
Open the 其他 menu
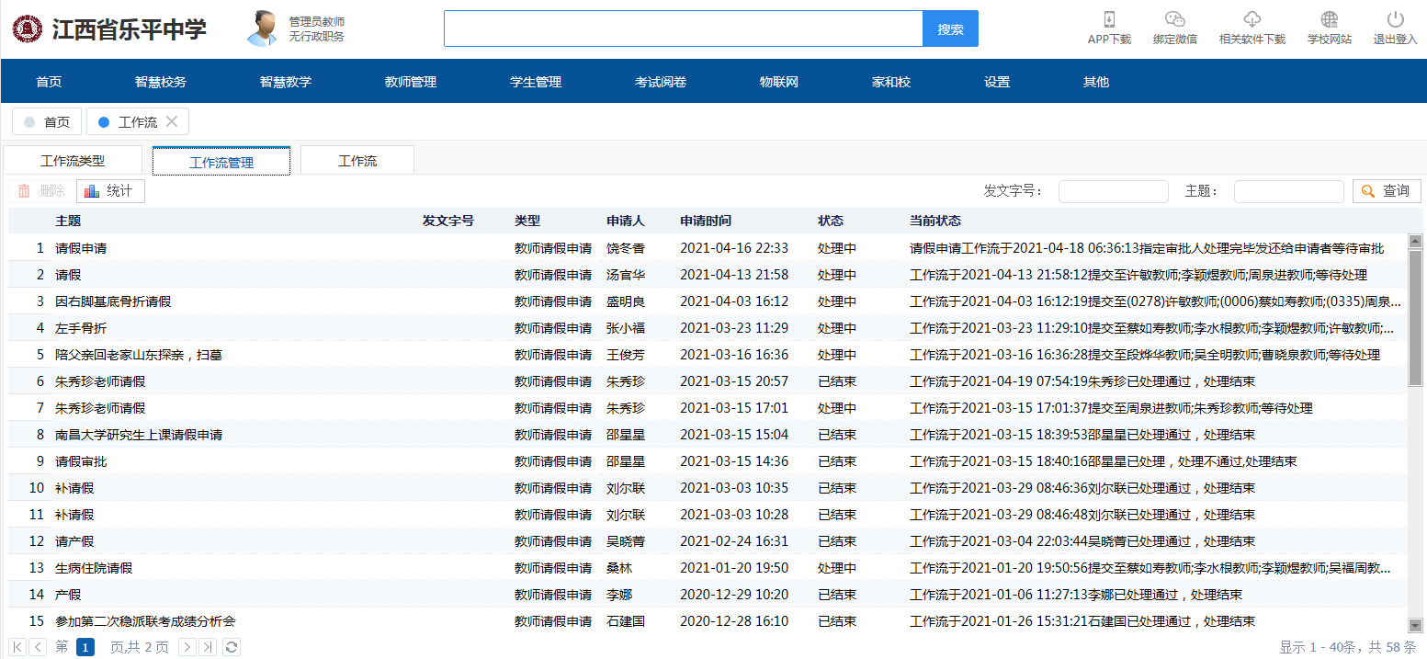[1096, 82]
